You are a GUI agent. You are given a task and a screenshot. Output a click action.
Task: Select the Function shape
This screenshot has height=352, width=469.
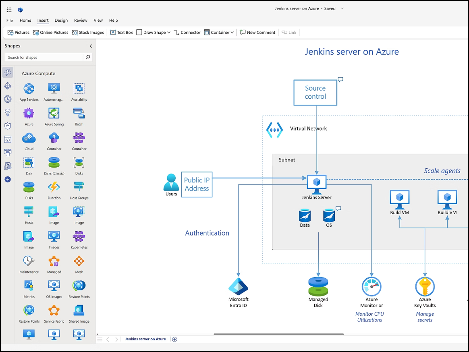coord(54,190)
